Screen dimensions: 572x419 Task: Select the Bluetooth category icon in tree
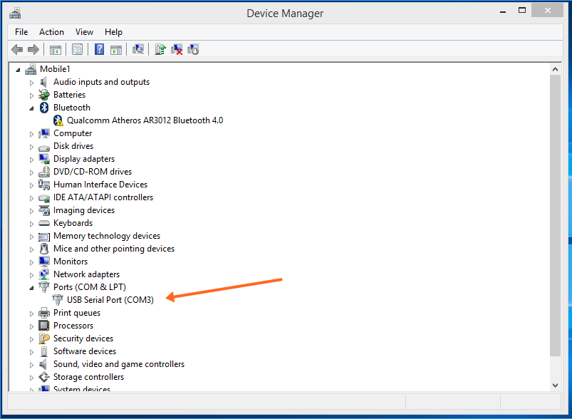coord(44,108)
